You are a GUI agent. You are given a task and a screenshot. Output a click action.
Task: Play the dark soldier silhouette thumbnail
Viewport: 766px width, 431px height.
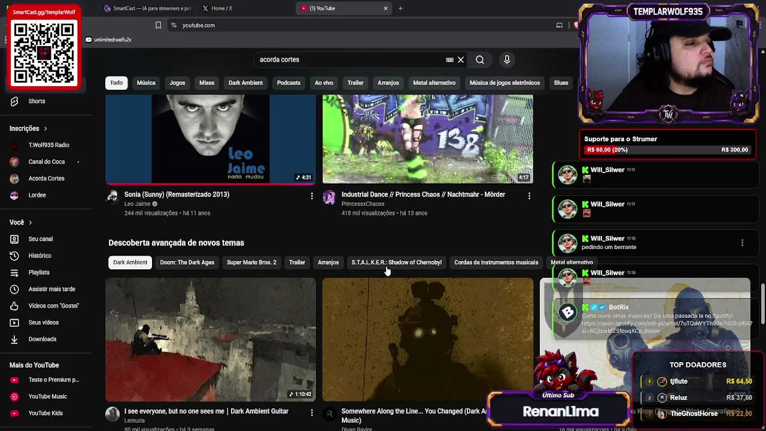(x=427, y=339)
